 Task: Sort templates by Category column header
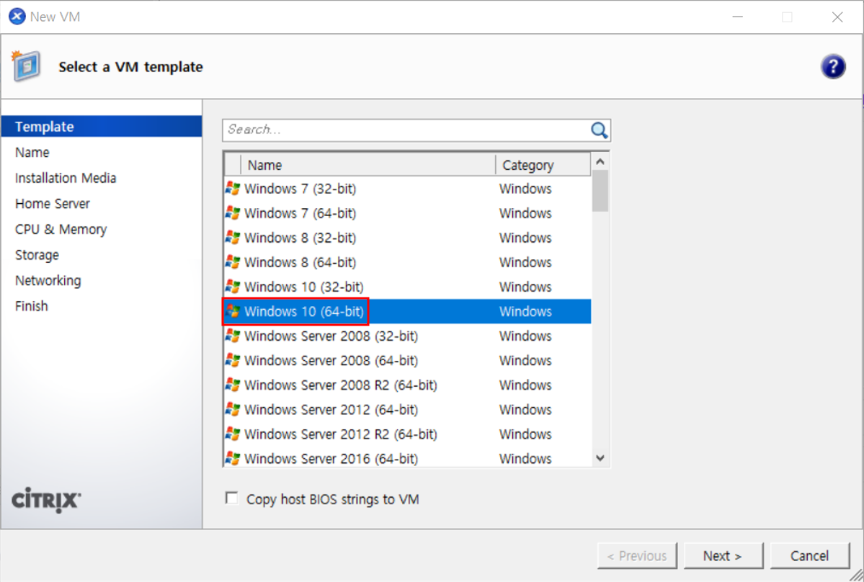pos(543,165)
